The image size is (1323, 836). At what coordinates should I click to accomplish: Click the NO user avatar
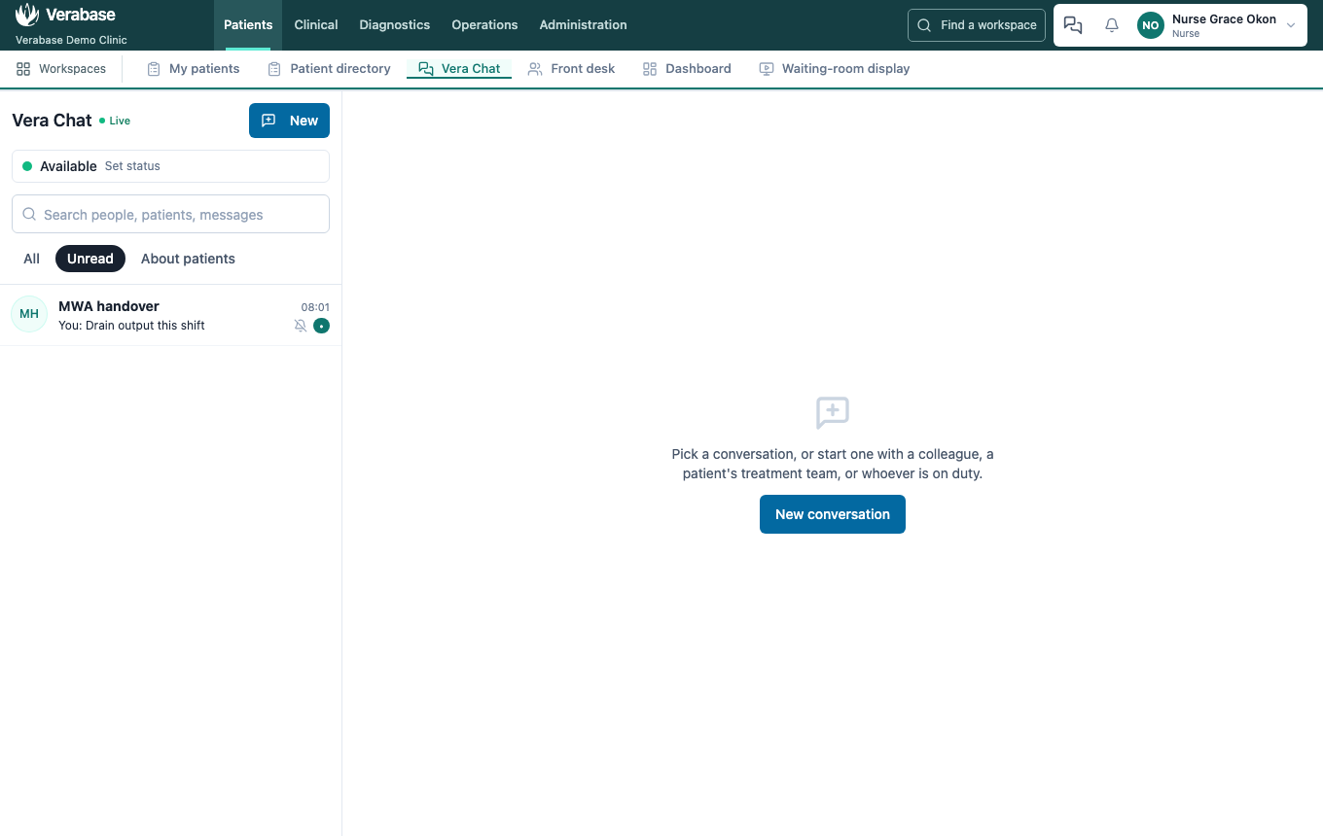tap(1151, 25)
